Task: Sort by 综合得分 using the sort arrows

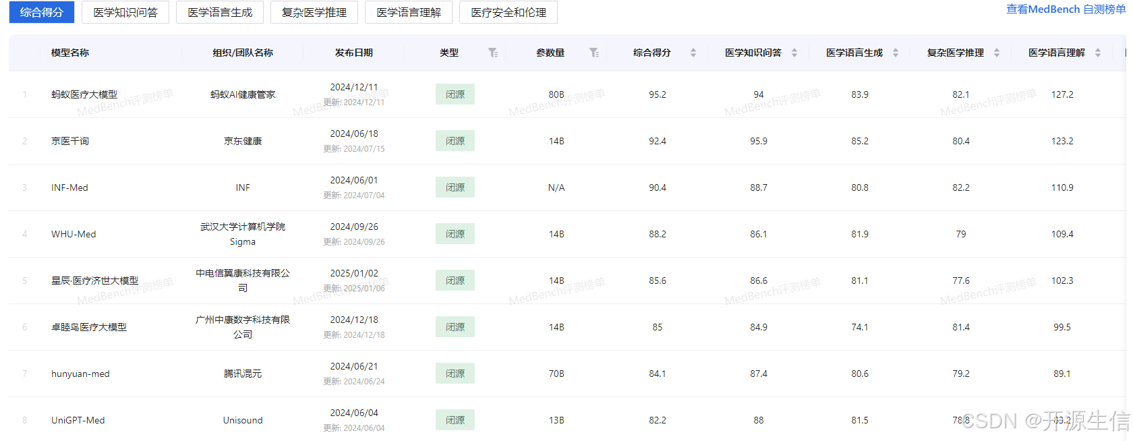Action: (693, 53)
